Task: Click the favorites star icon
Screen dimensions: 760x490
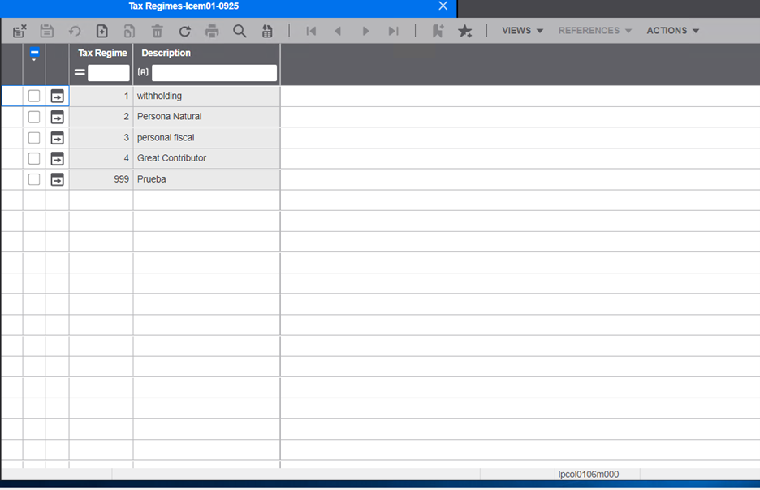Action: [464, 31]
